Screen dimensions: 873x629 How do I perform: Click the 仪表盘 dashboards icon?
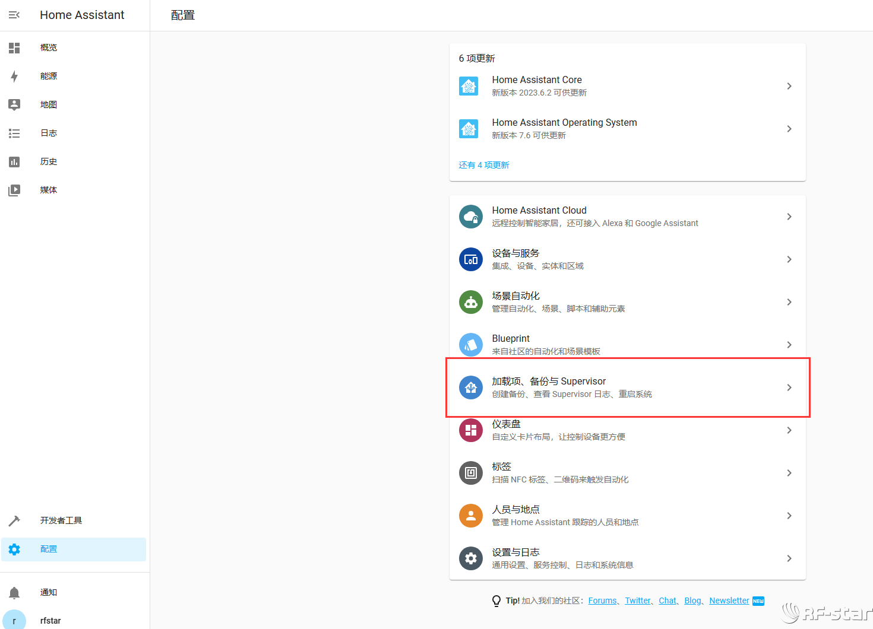click(x=471, y=430)
